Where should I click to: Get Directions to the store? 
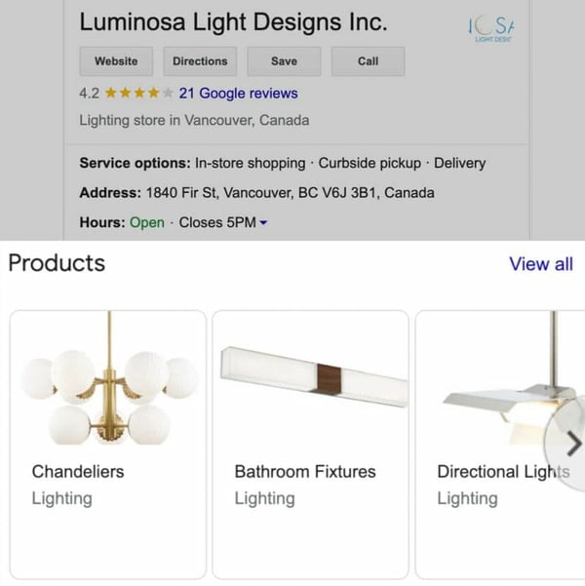pos(200,61)
